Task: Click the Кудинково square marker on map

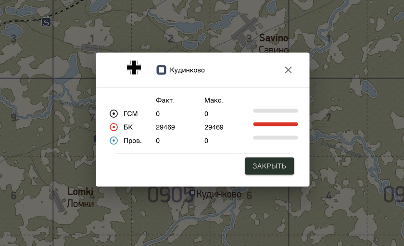Action: click(x=192, y=193)
